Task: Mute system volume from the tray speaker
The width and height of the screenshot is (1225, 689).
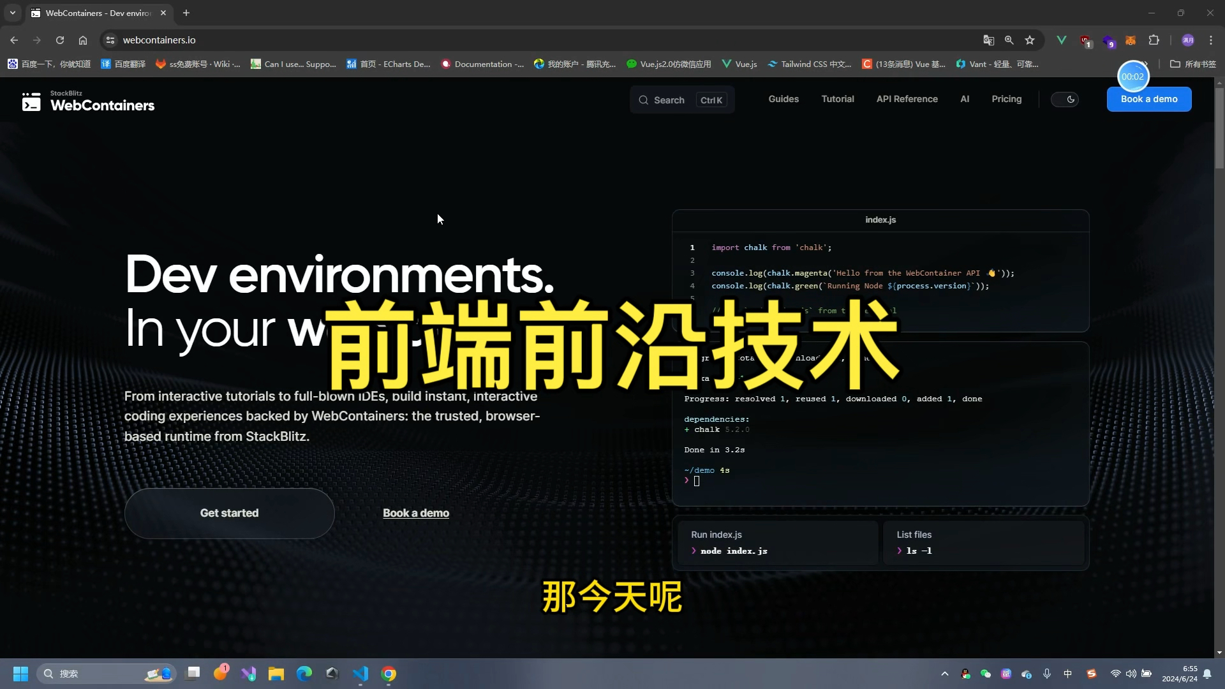Action: [x=1131, y=674]
